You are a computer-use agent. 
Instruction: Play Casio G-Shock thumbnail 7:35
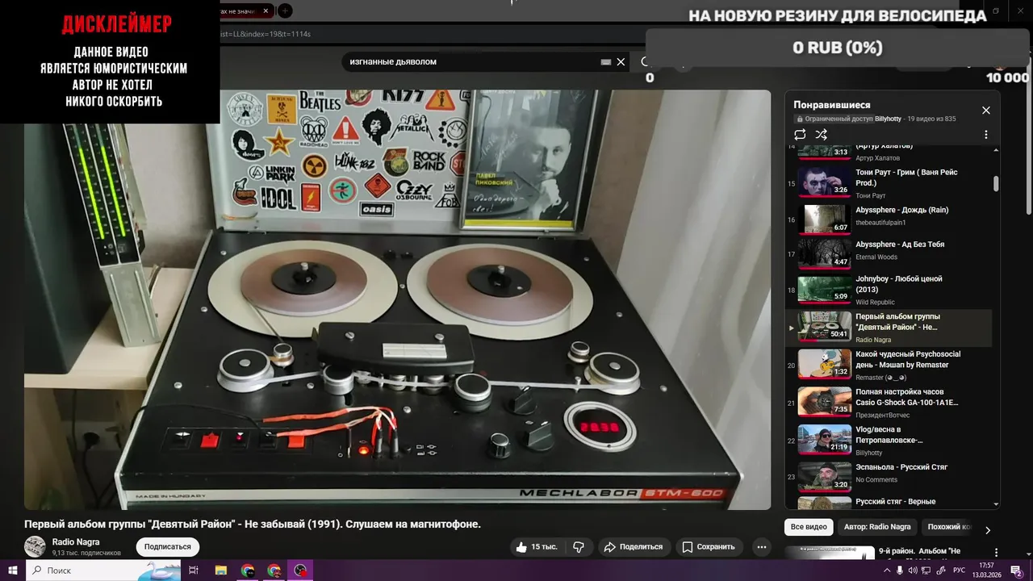[825, 400]
